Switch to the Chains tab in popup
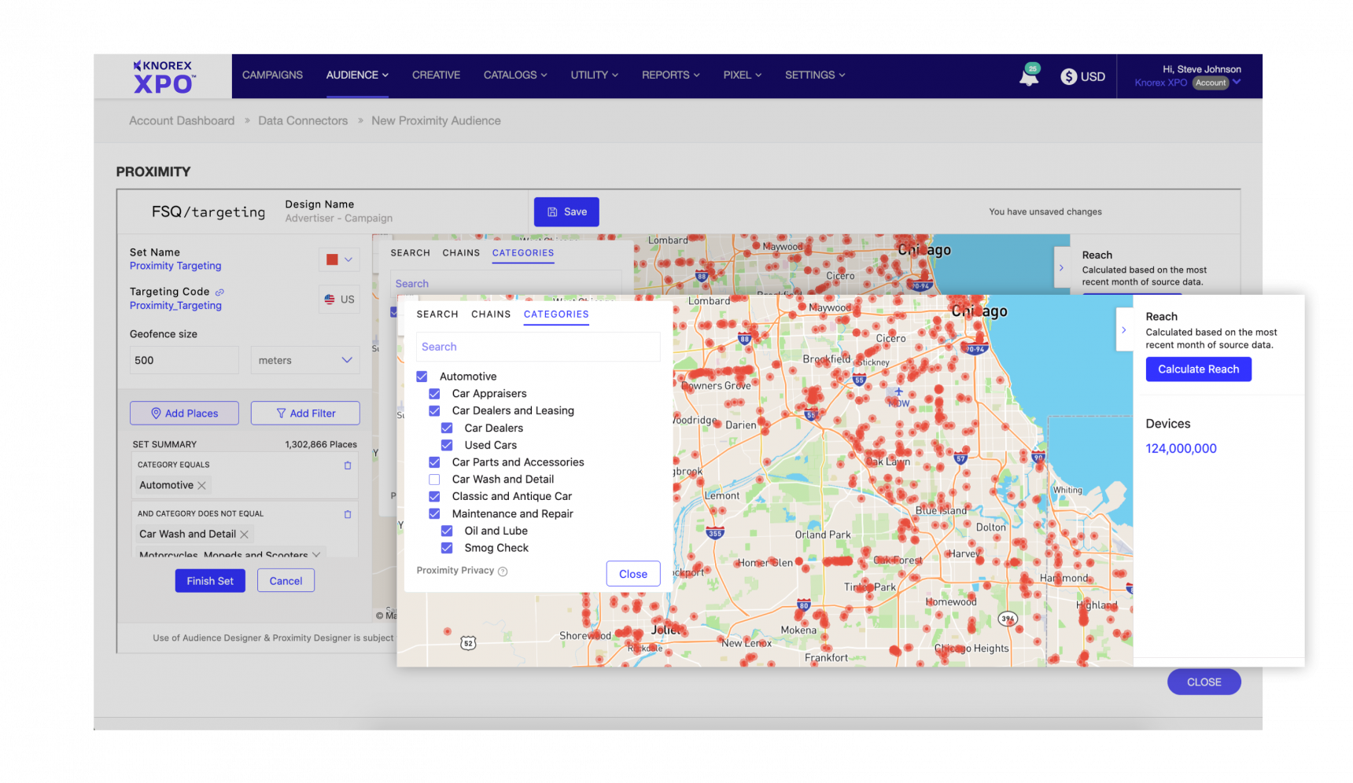The image size is (1353, 783). 491,314
